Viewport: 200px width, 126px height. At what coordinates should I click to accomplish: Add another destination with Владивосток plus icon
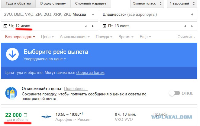pyautogui.click(x=192, y=14)
